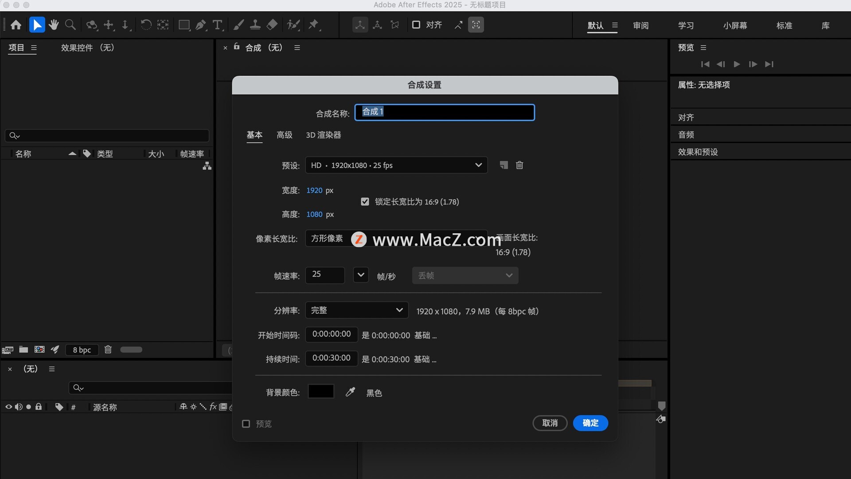The height and width of the screenshot is (479, 851).
Task: Save the current composition preset icon
Action: click(x=504, y=165)
